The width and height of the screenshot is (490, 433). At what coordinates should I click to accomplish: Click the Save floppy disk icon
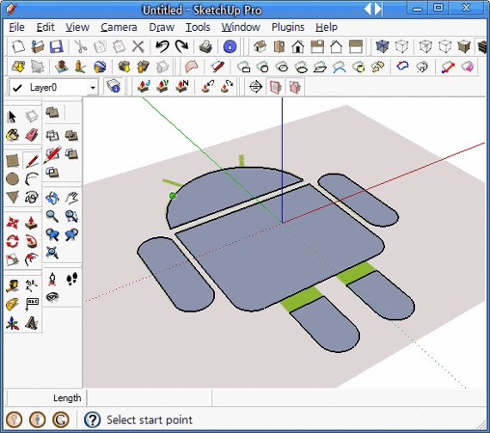57,46
